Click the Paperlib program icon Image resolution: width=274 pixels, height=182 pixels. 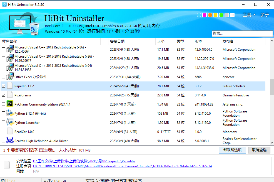(9, 86)
